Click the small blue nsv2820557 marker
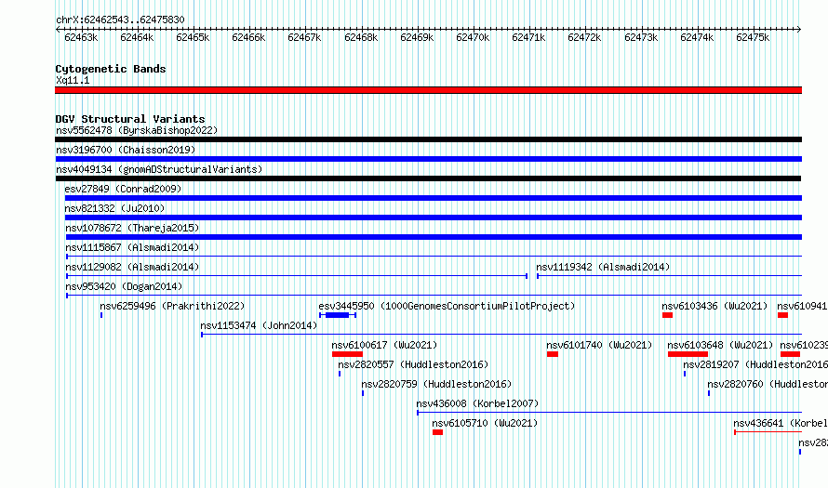The height and width of the screenshot is (488, 828). point(340,374)
